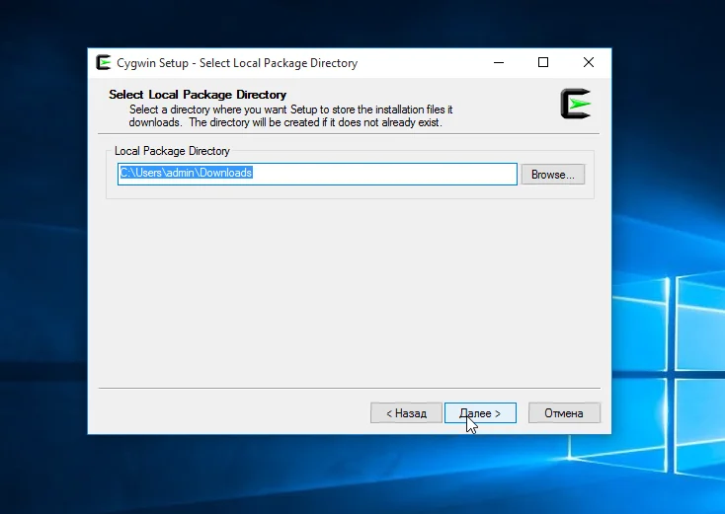Cancel setup with the Отмена button

(x=564, y=412)
